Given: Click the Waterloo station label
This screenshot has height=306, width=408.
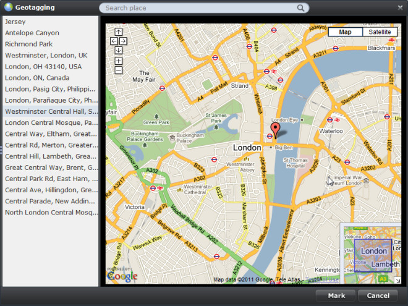Looking at the screenshot, I should (331, 131).
